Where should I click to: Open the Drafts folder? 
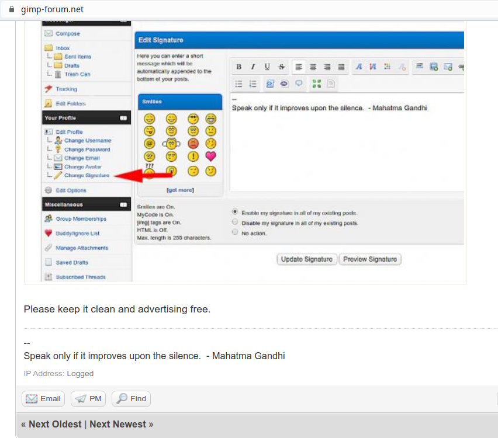coord(72,65)
